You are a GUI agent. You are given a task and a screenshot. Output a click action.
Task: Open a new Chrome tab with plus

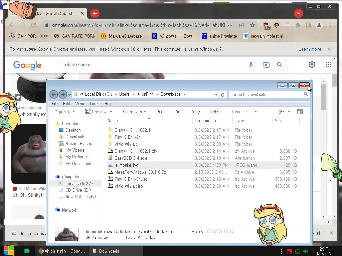tap(95, 13)
